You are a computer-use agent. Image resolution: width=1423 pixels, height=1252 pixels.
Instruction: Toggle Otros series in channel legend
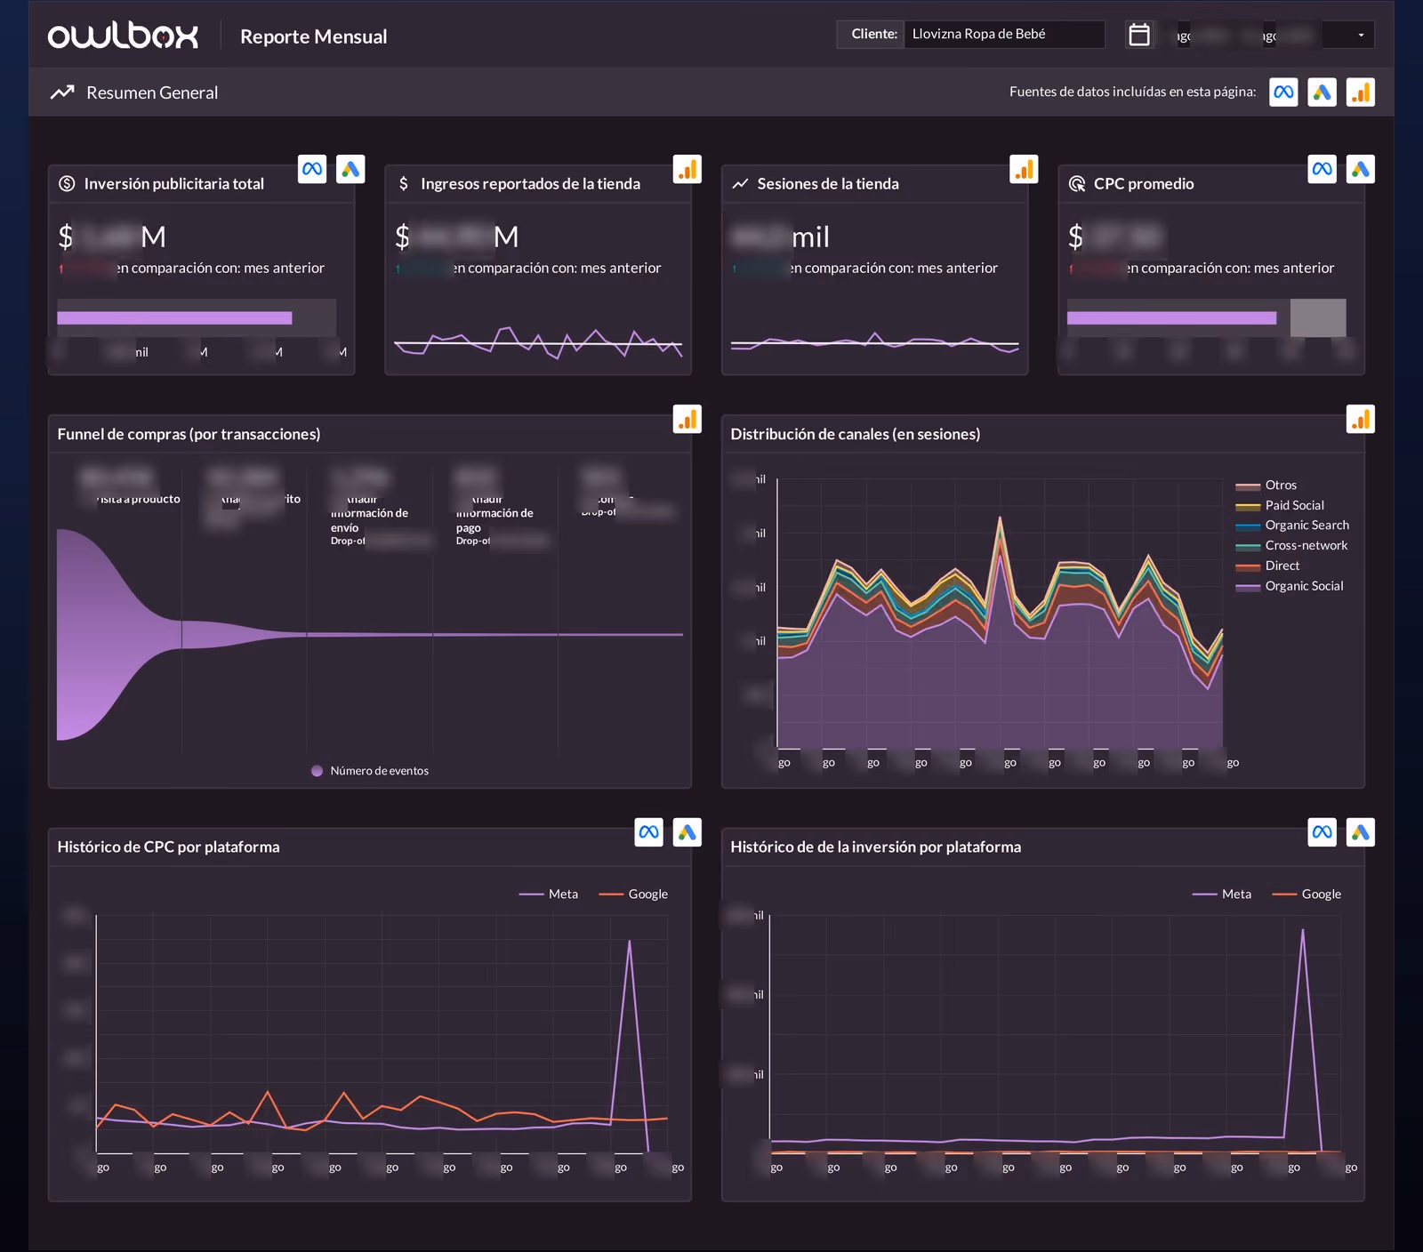pyautogui.click(x=1266, y=486)
